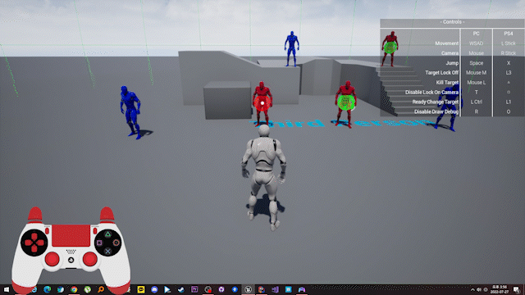Open the notification center icon
This screenshot has height=295, width=525.
click(517, 289)
